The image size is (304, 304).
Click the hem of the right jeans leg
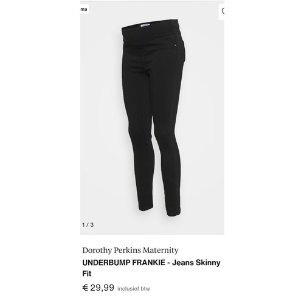point(173,213)
